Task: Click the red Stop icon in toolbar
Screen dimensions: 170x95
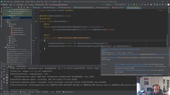Action: pyautogui.click(x=148, y=5)
